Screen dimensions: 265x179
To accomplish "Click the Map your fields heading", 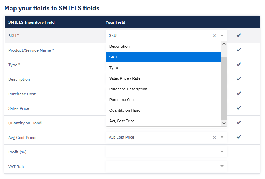I will [52, 8].
